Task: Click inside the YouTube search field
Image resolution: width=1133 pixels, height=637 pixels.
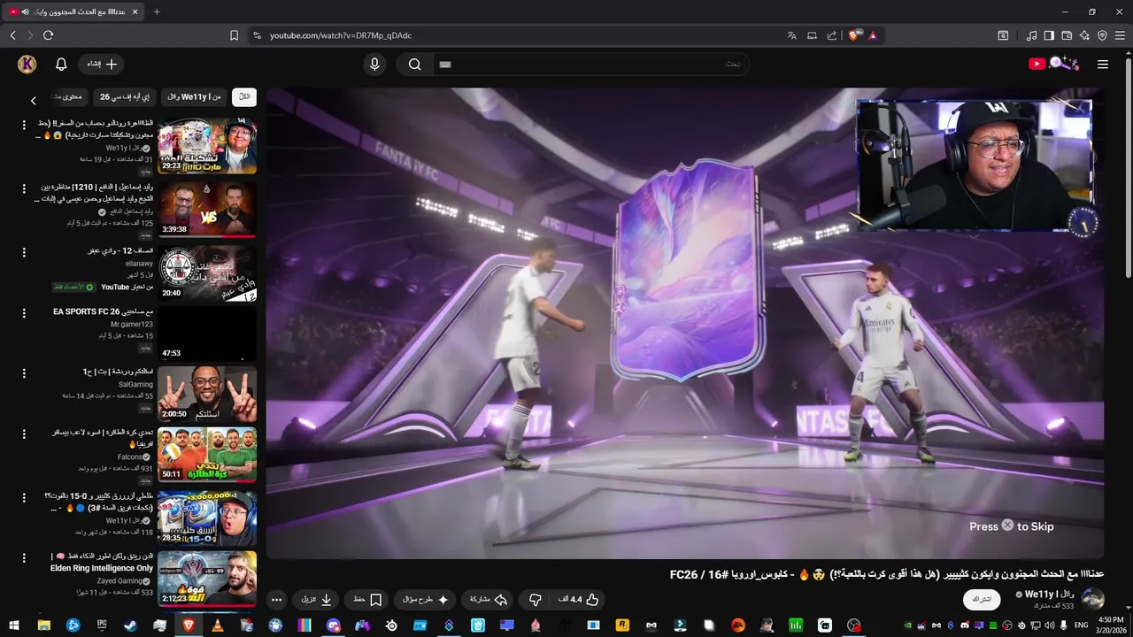Action: click(590, 64)
